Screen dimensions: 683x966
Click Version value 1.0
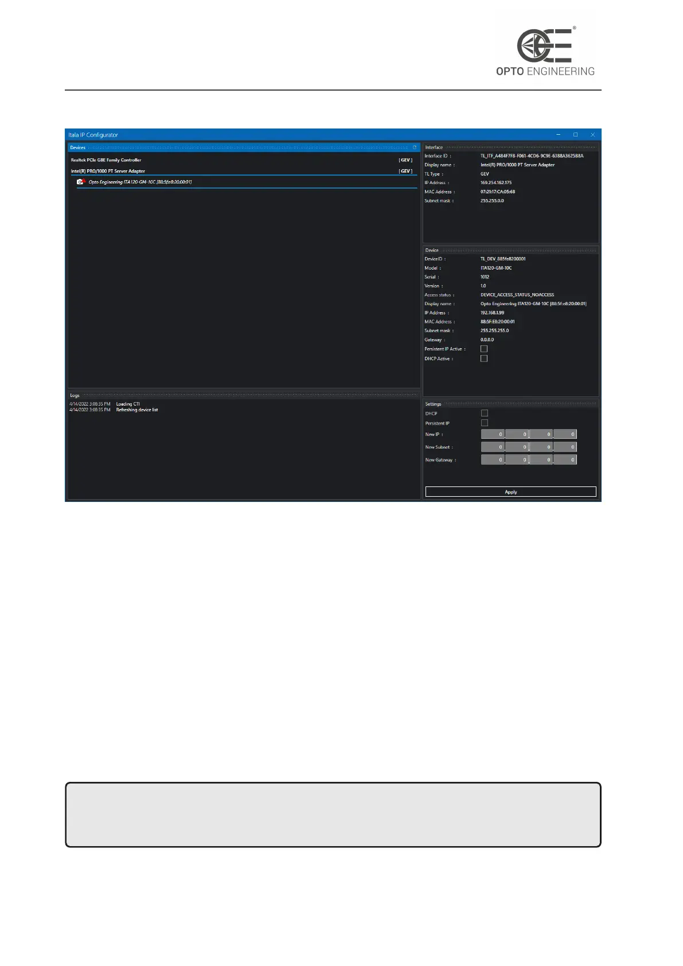tap(483, 286)
